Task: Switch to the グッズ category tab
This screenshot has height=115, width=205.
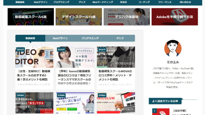Action: point(120,38)
